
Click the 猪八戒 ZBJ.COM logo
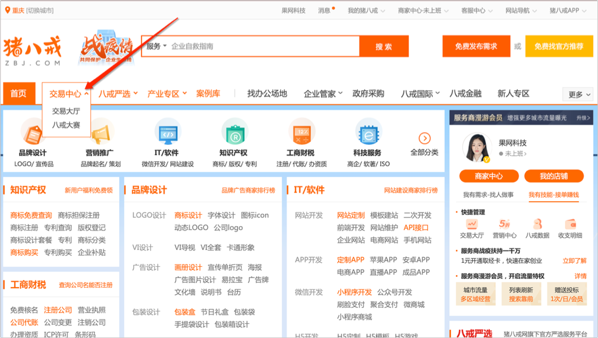pyautogui.click(x=32, y=51)
